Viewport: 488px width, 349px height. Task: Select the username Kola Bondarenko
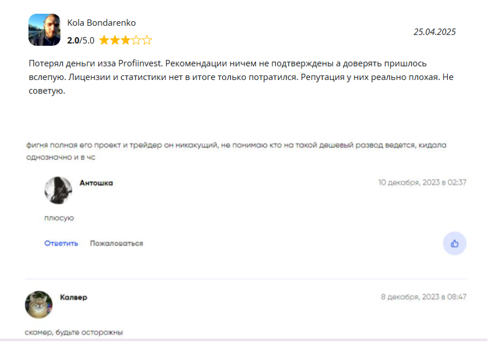(101, 23)
